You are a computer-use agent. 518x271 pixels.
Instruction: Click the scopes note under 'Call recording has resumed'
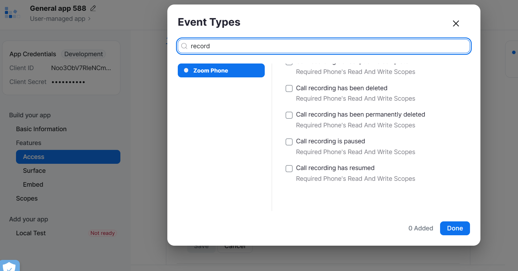click(356, 179)
